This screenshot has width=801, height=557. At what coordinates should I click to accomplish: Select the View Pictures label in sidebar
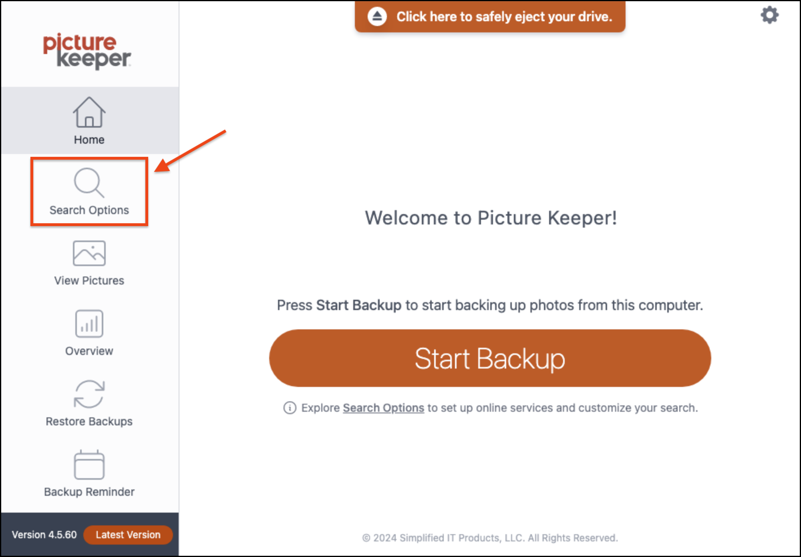pyautogui.click(x=89, y=281)
